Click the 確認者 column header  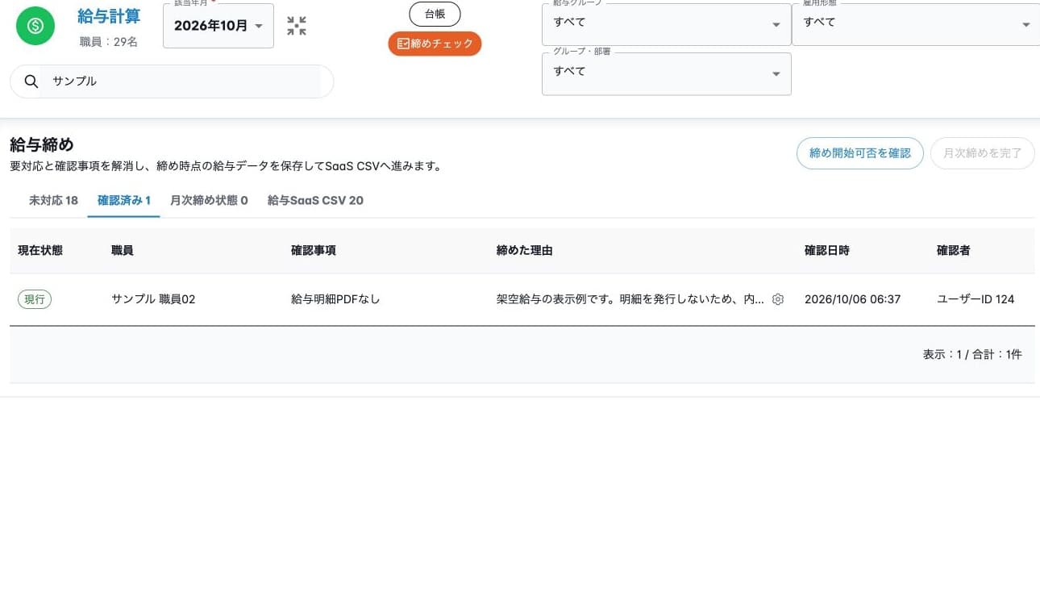coord(954,251)
